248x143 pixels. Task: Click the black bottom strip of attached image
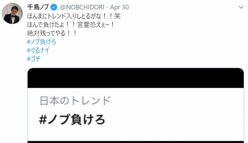(136, 142)
